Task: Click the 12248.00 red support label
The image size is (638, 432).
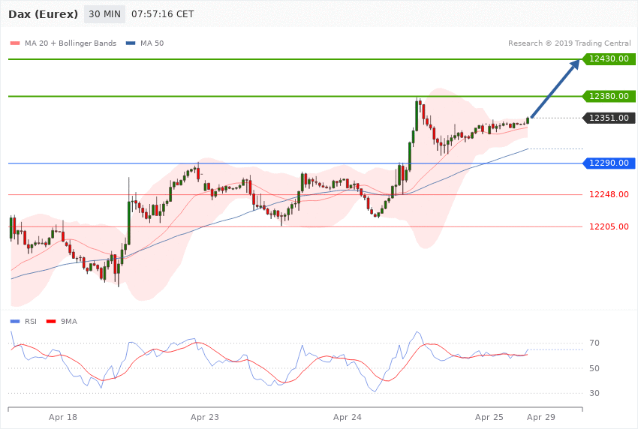Action: (x=609, y=194)
